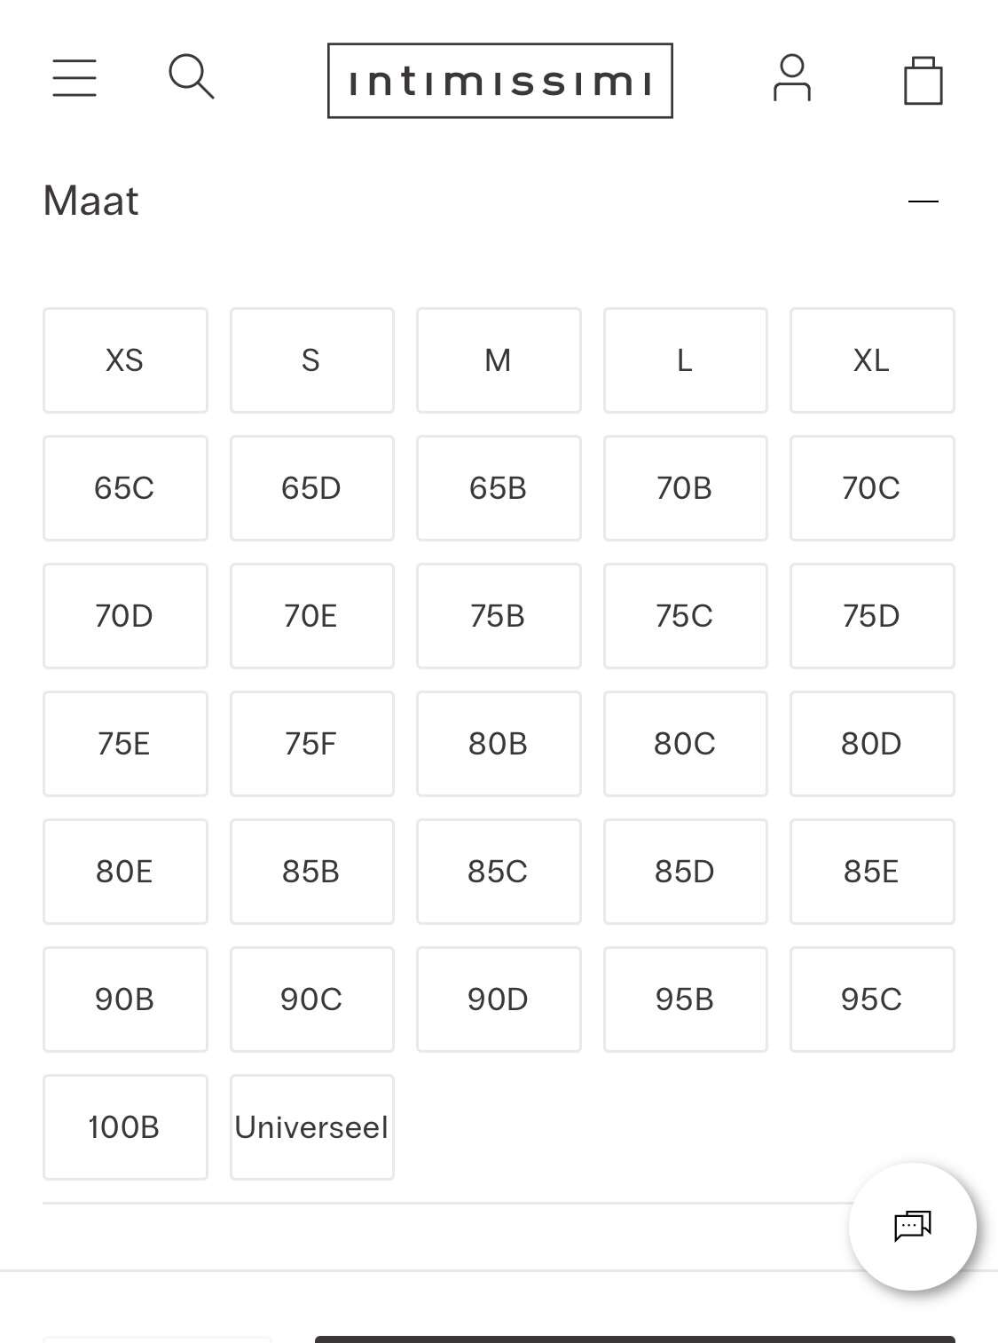Screen dimensions: 998x1343
Task: Open the hamburger menu
Action: click(x=75, y=78)
